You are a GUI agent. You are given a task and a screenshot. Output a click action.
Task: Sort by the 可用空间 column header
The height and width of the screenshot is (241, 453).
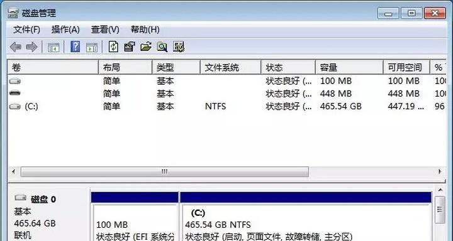tap(406, 67)
